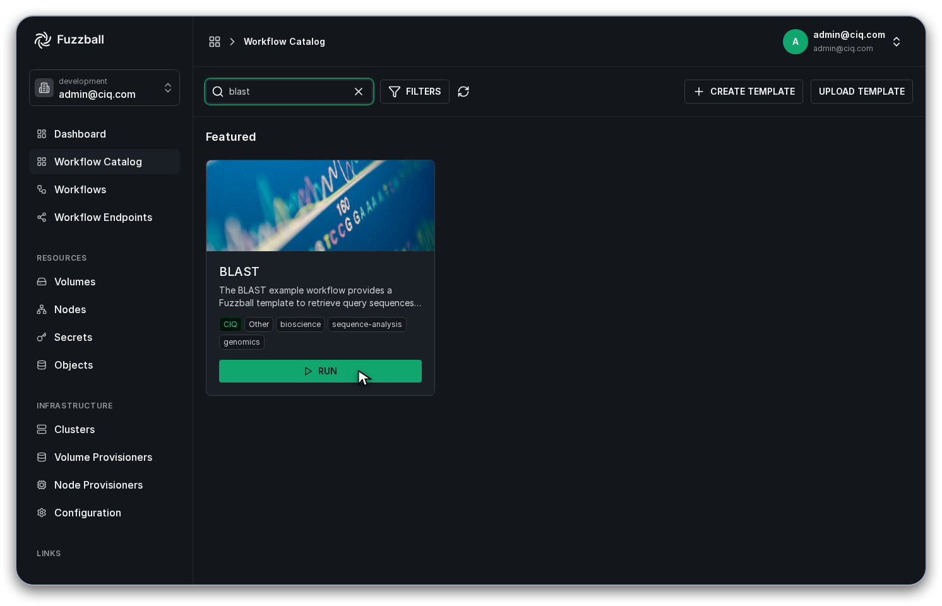Open the Objects page
This screenshot has width=942, height=606.
point(104,365)
